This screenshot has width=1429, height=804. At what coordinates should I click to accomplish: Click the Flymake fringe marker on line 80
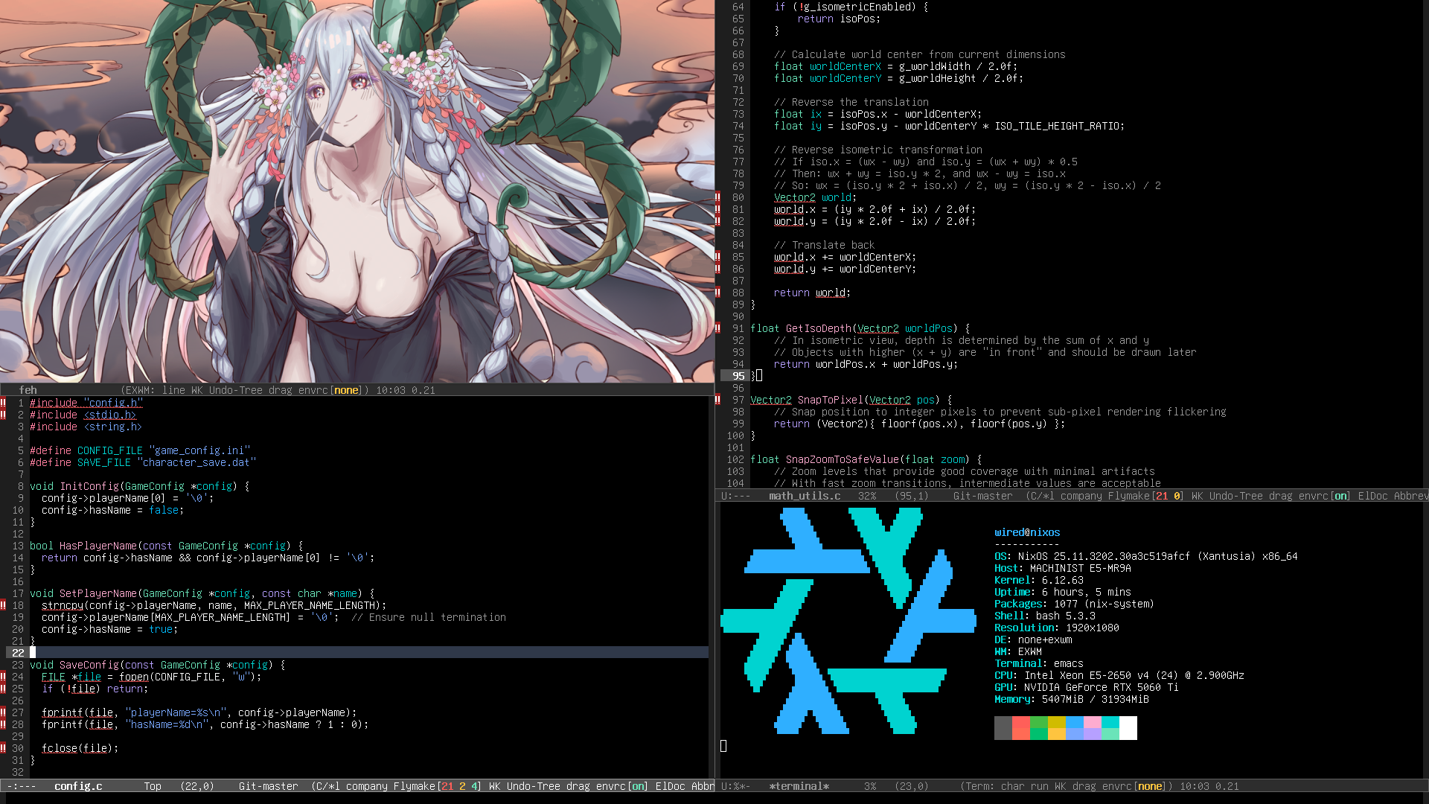tap(717, 197)
